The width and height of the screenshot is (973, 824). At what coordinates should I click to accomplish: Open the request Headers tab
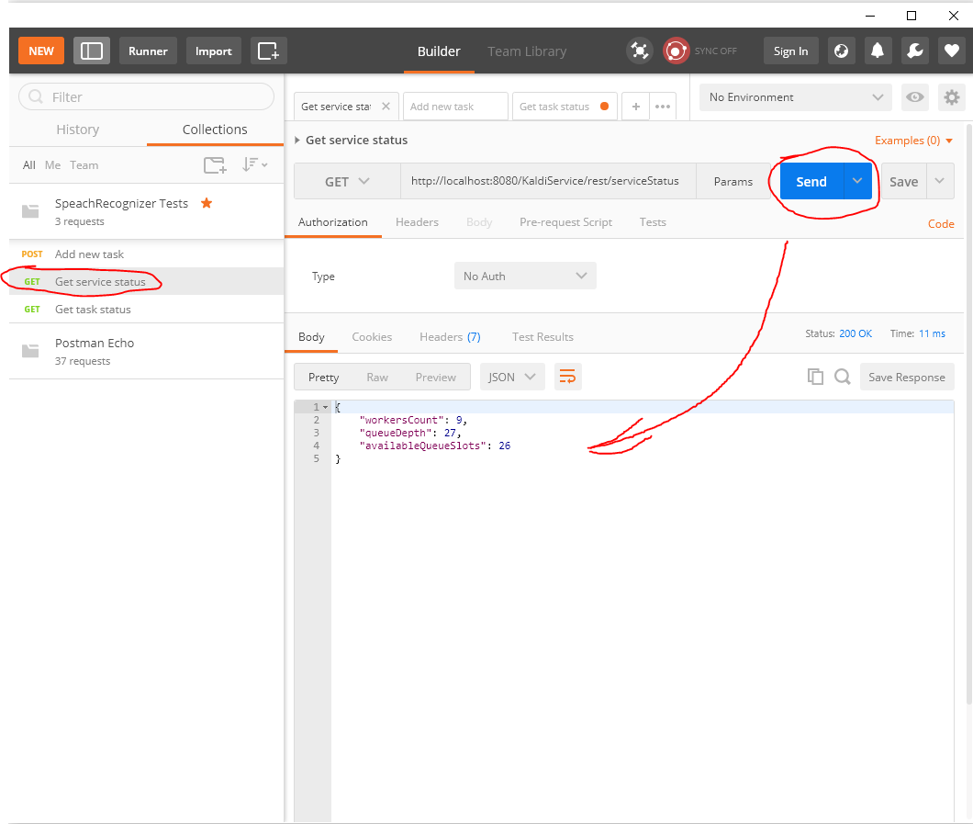click(x=417, y=222)
